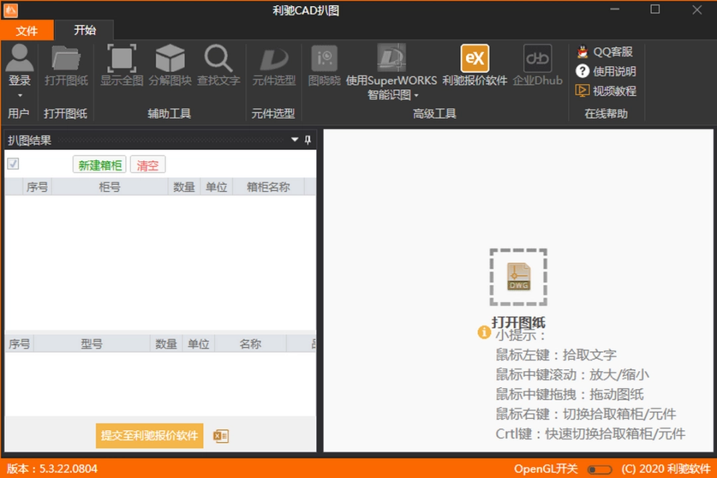Switch to the 文件 tab
Viewport: 717px width, 478px height.
[27, 31]
